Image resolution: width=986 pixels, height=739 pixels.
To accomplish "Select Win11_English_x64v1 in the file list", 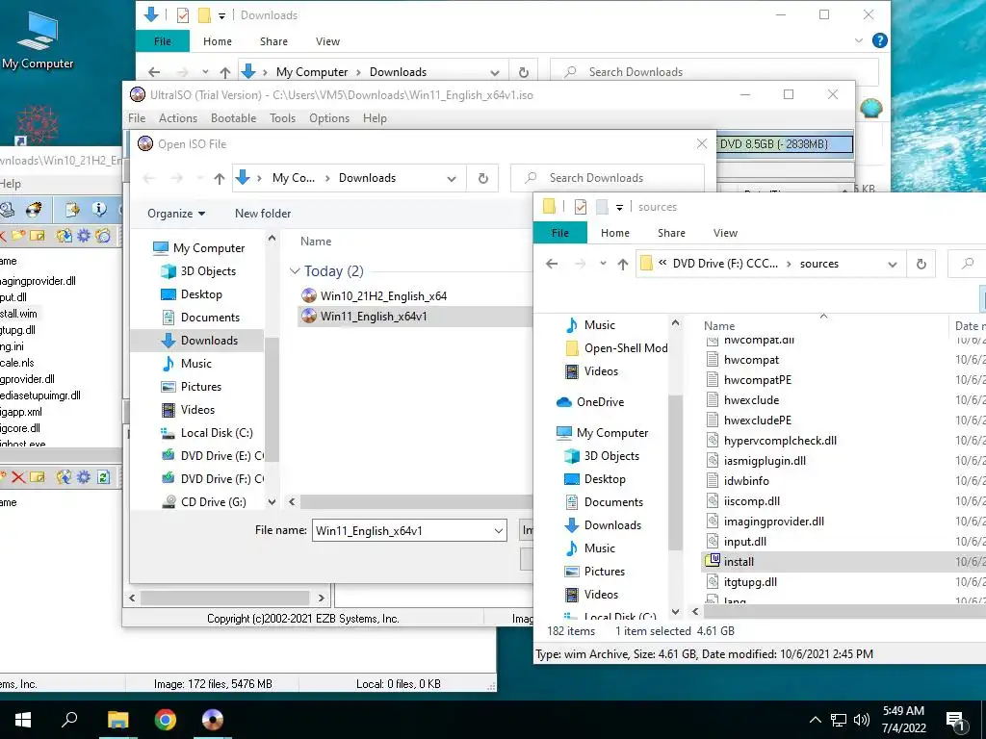I will click(415, 316).
